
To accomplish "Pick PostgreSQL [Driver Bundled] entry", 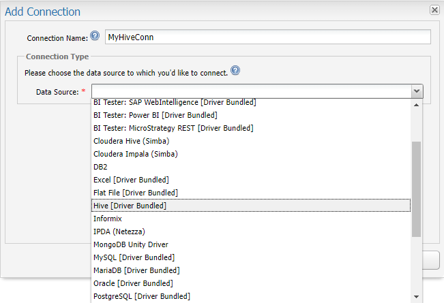I will [x=251, y=296].
